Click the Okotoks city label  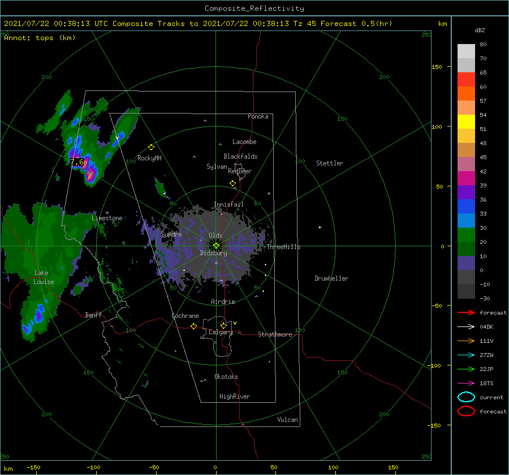point(226,377)
